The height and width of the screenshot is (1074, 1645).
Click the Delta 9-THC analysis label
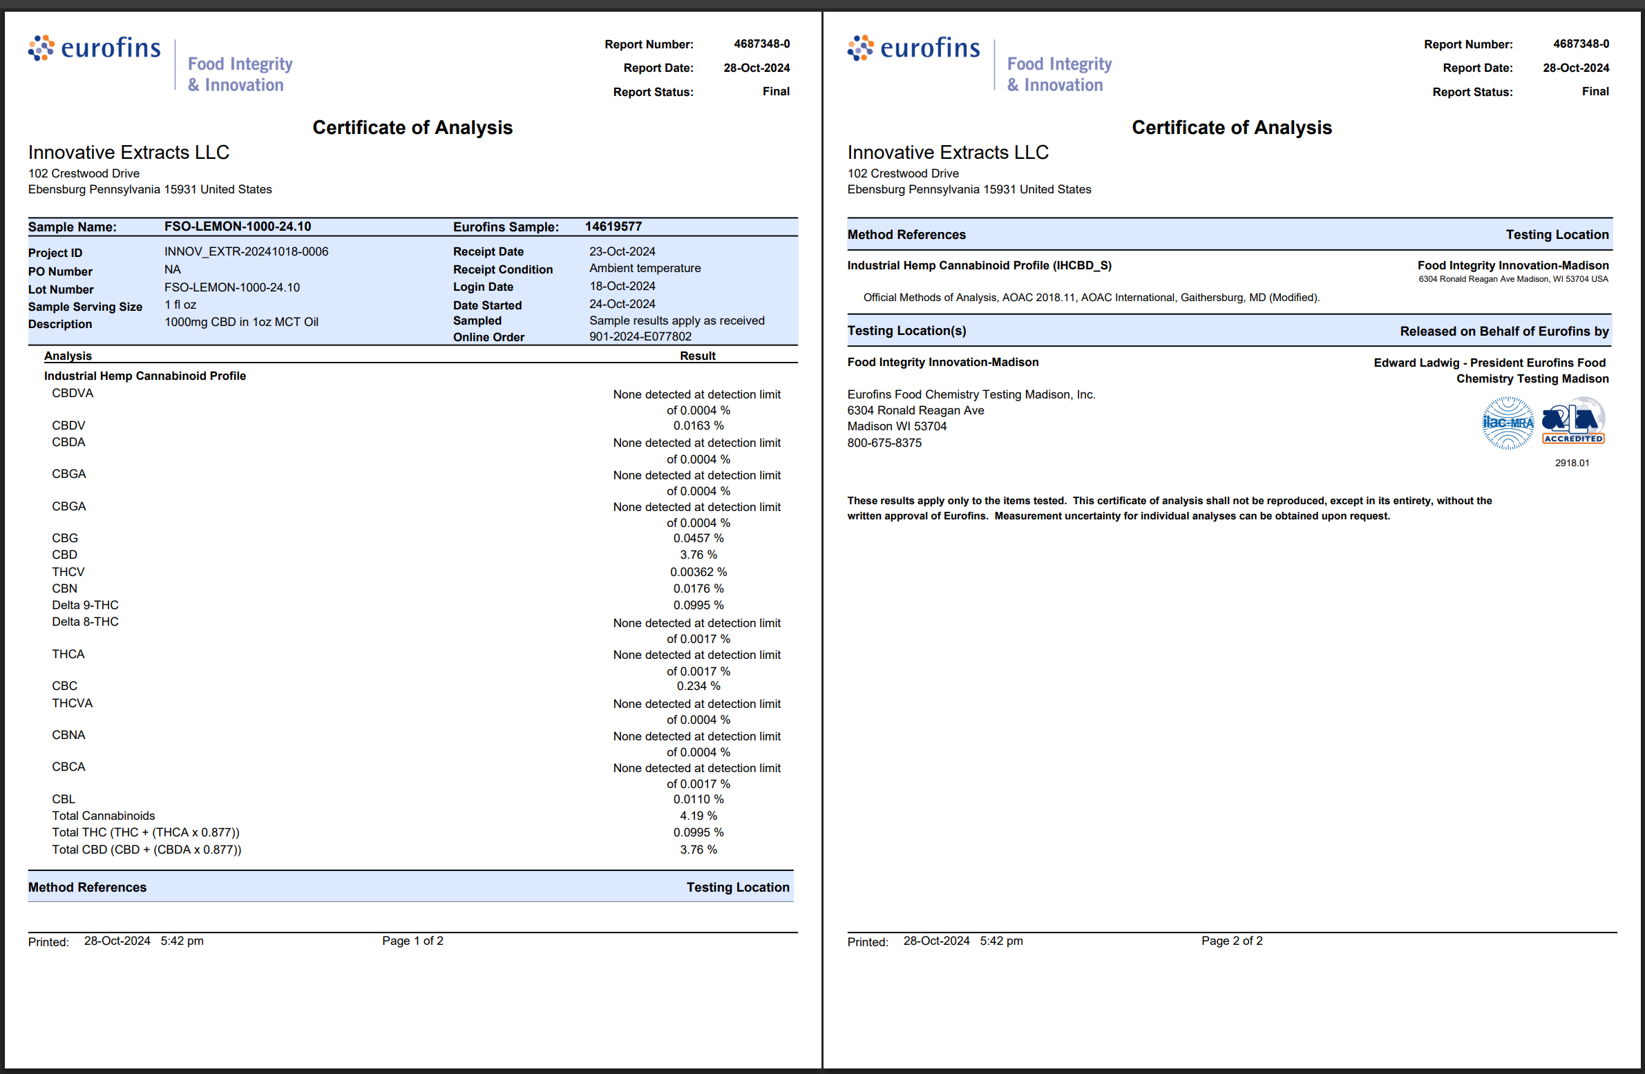(x=85, y=606)
